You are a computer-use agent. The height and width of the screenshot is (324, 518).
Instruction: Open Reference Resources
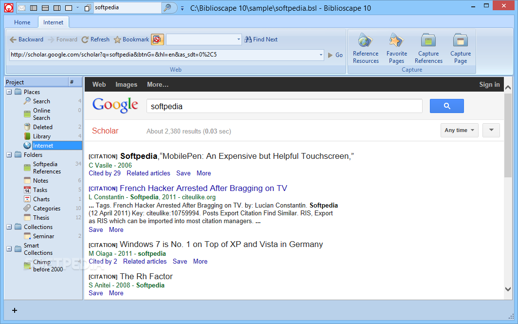tap(365, 48)
